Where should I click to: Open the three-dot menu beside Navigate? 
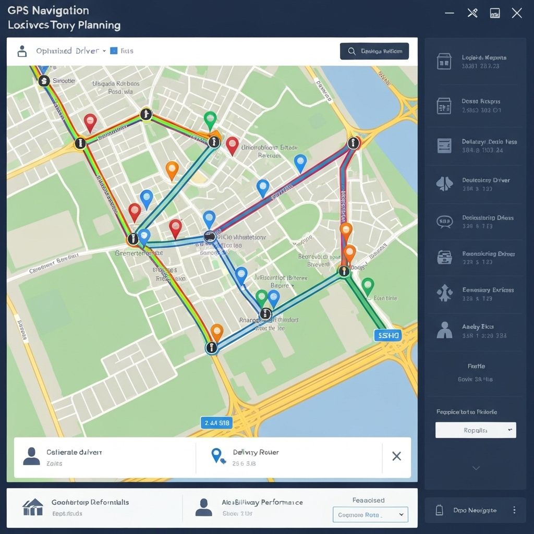[x=514, y=510]
